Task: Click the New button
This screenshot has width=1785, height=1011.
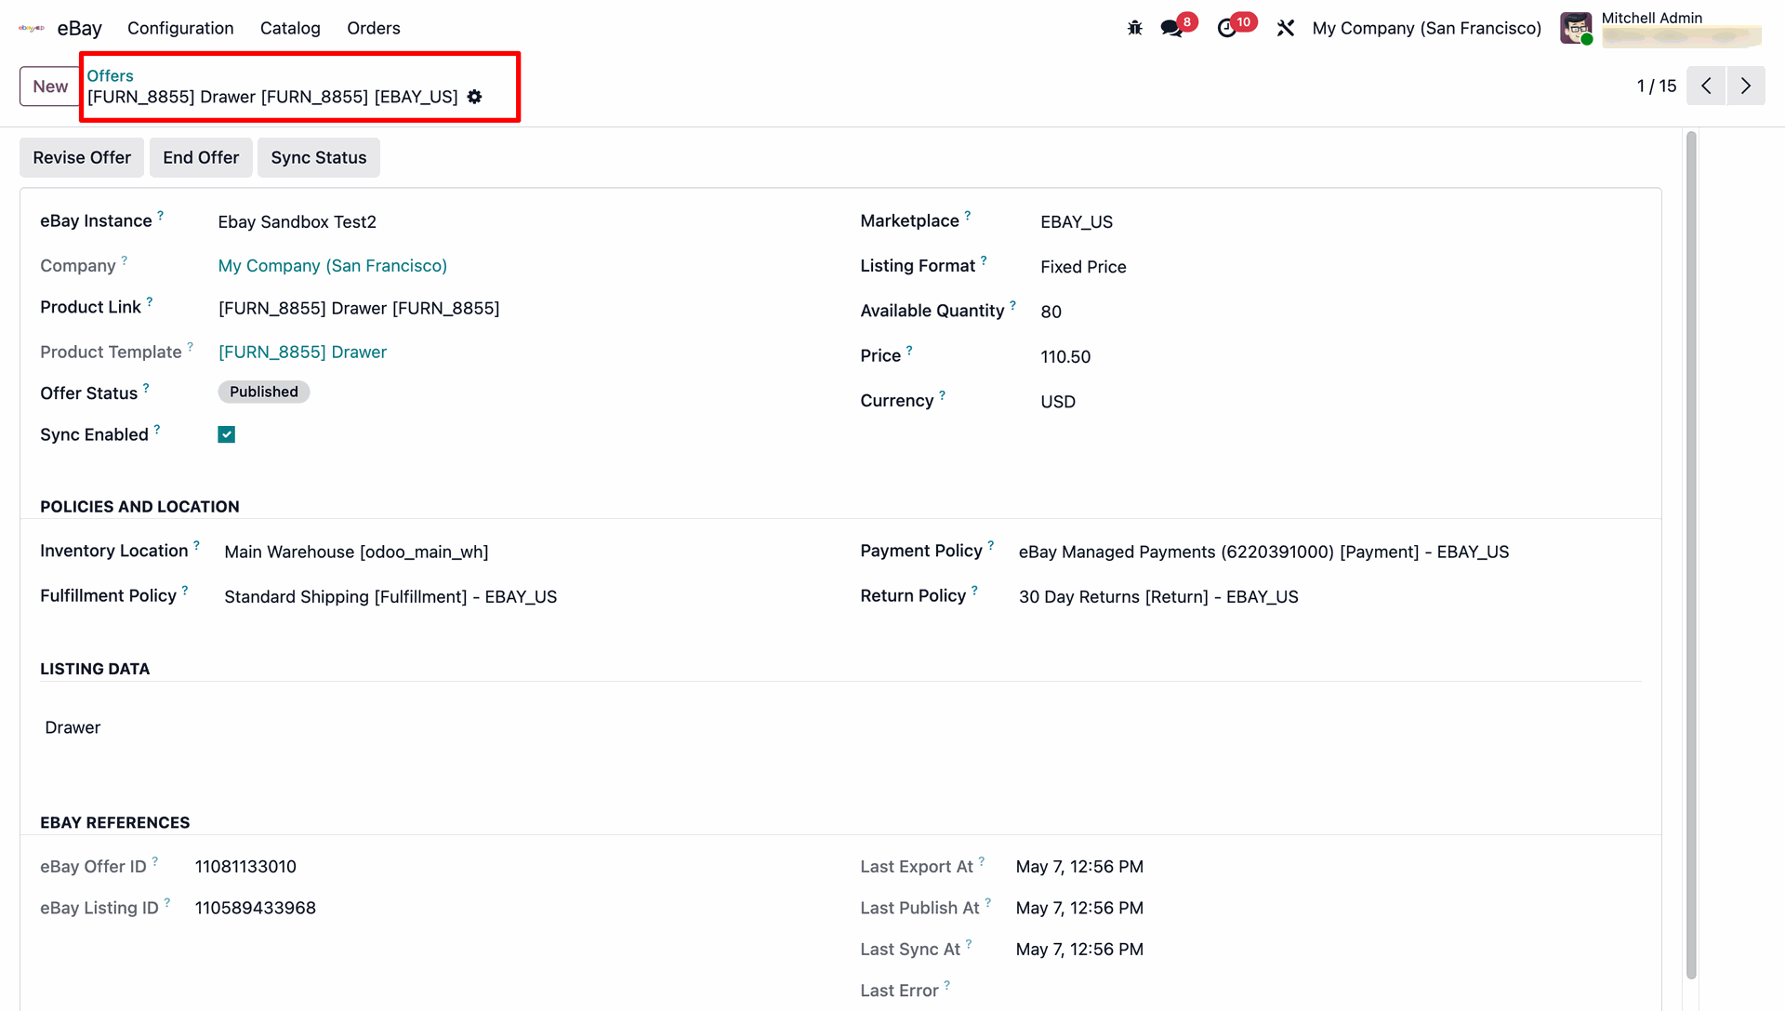Action: click(50, 86)
